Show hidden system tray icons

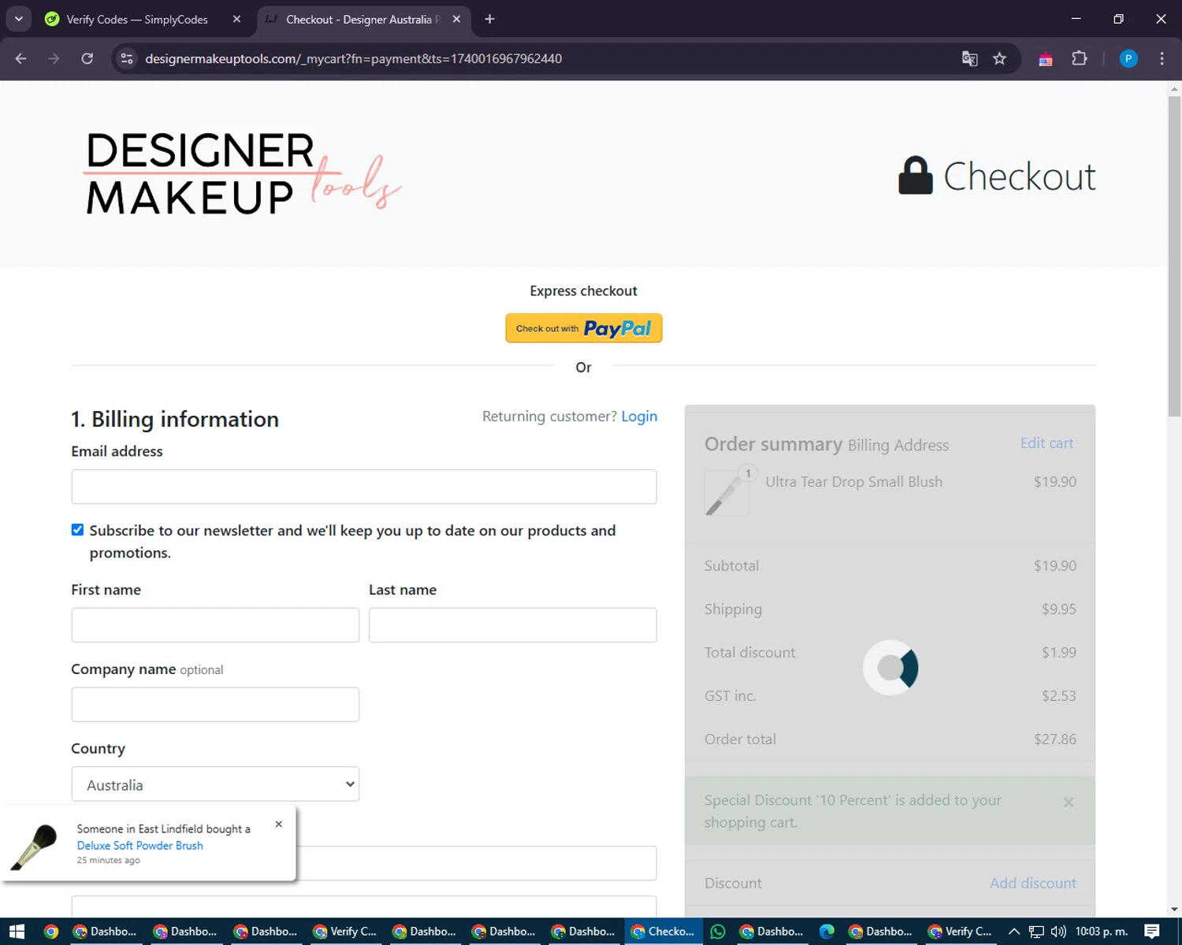point(1014,932)
